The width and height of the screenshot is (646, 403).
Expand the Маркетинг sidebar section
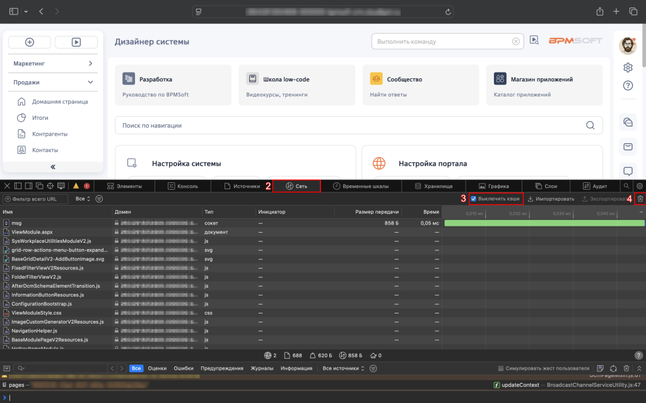53,64
